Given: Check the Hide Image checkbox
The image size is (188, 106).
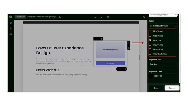Looking at the screenshot, I should pos(150,36).
